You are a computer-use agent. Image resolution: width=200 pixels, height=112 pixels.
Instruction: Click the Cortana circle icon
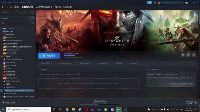(54, 109)
